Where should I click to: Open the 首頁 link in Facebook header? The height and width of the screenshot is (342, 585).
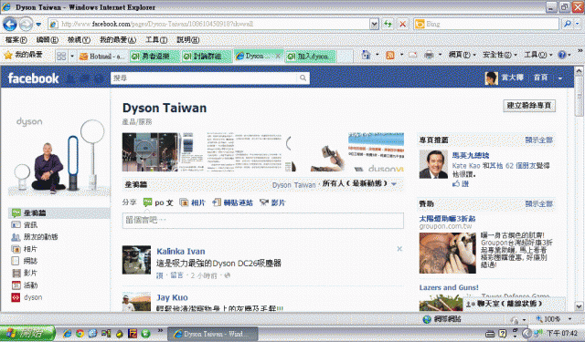tap(540, 78)
